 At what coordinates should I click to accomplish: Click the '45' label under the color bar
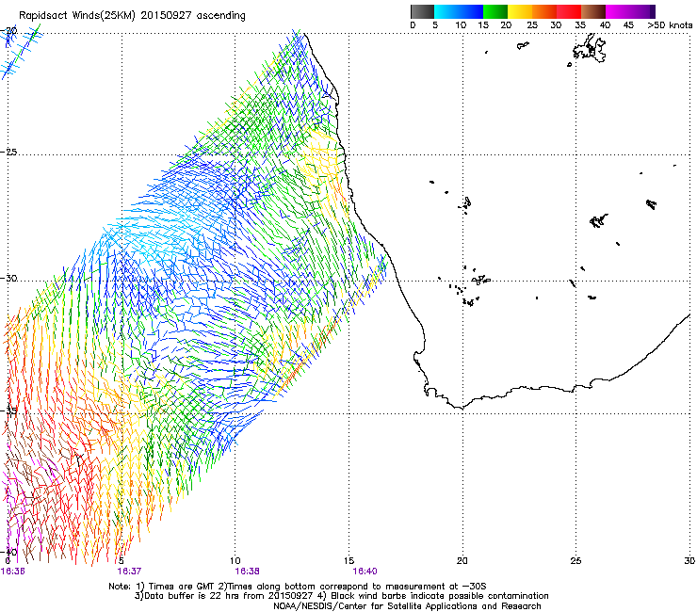(628, 25)
